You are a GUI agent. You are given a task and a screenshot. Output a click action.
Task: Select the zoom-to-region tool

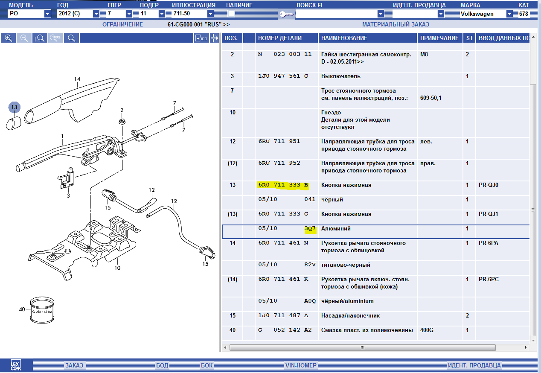tap(40, 38)
